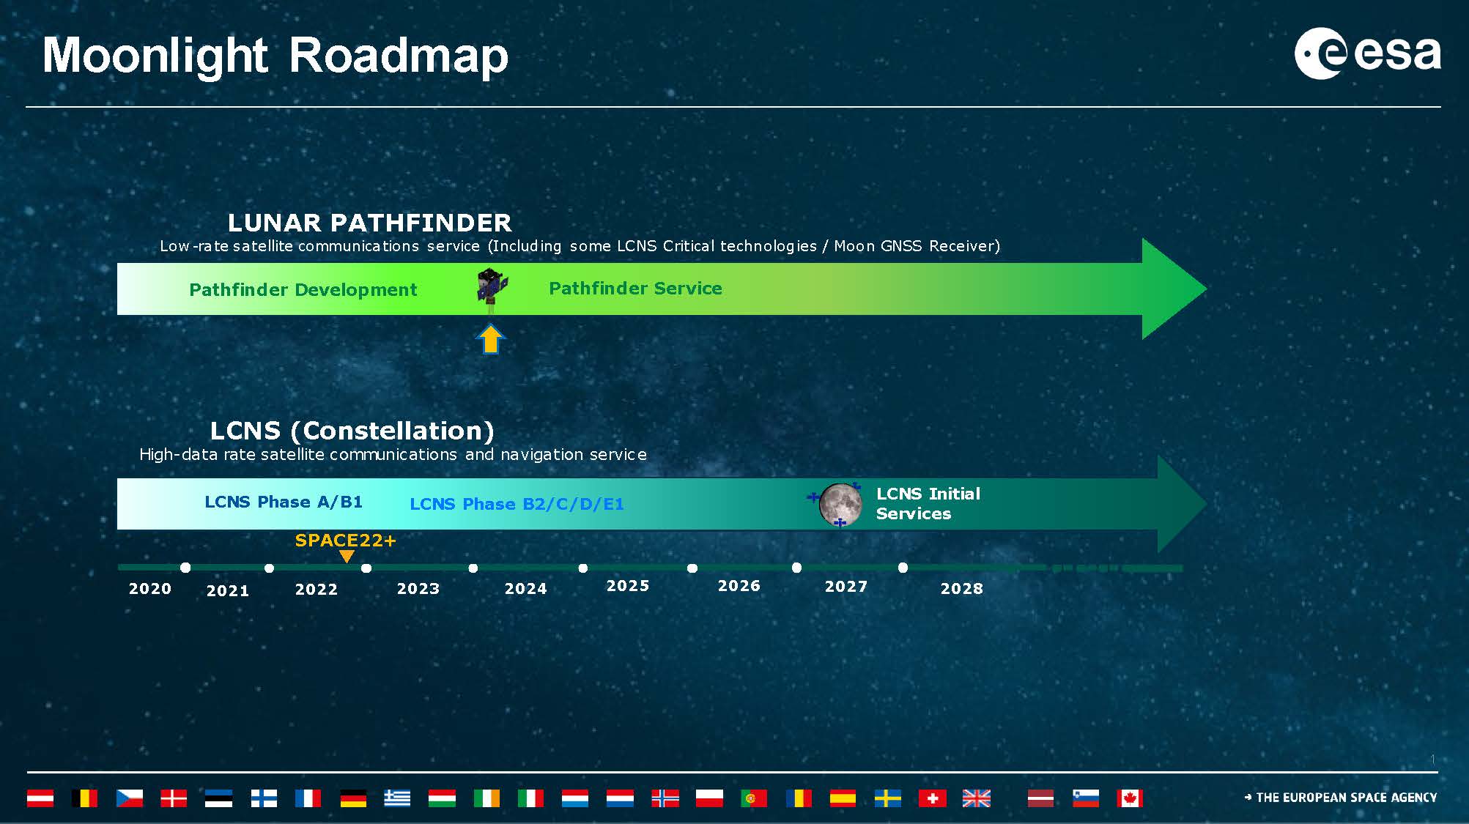Viewport: 1469px width, 824px height.
Task: Click the Finland flag
Action: 264,798
